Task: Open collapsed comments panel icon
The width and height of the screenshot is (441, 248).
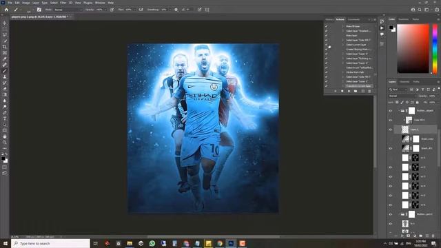Action: 382,34
